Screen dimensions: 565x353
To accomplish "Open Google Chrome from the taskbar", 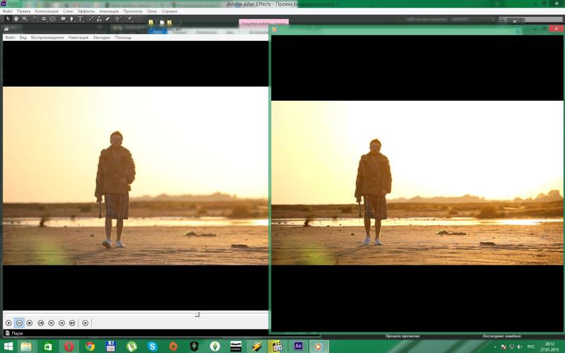I will coord(90,346).
